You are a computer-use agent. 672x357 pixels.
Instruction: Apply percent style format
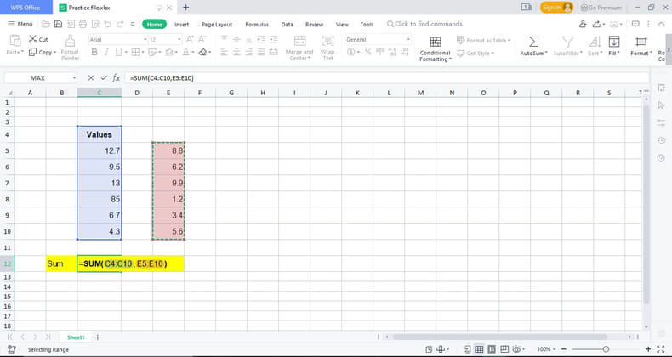point(367,52)
